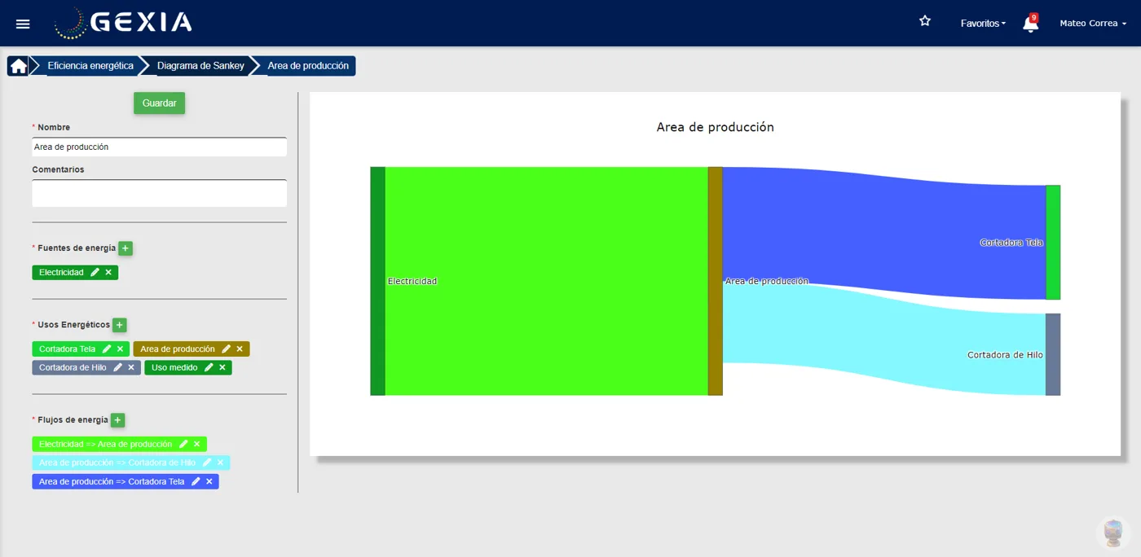This screenshot has height=557, width=1141.
Task: Edit the Electricidad source pencil icon
Action: [95, 272]
